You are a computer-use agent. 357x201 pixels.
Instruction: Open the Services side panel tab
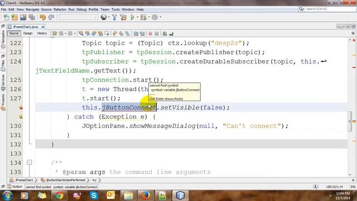tap(3, 83)
